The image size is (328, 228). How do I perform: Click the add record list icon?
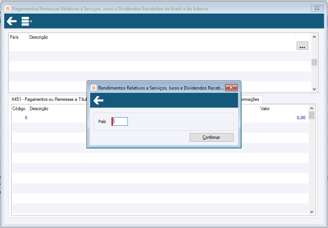pos(27,21)
